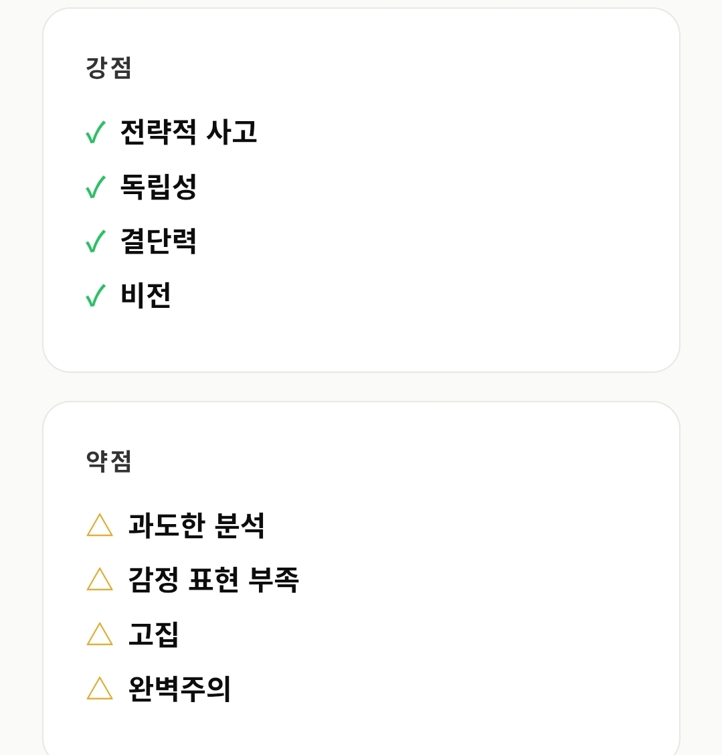Click the green checkmark beside 전략적 사고
722x755 pixels.
96,133
